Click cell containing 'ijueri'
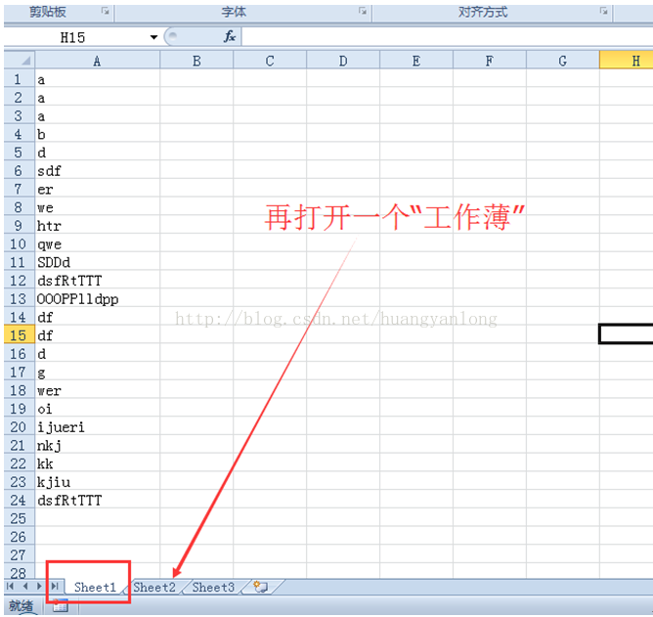This screenshot has width=653, height=617. [x=98, y=426]
